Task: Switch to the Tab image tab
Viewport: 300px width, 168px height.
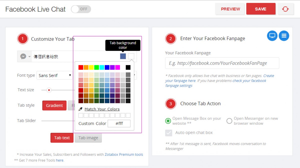Action: 88,138
